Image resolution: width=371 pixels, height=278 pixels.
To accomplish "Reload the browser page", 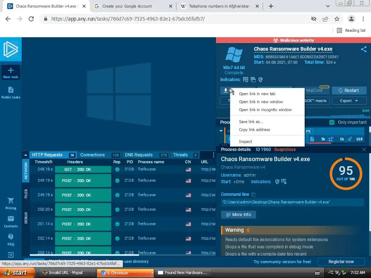I will (x=31, y=19).
